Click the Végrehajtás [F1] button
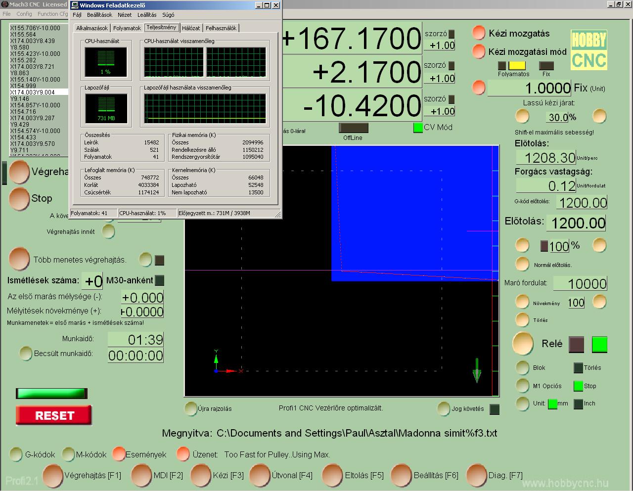 (53, 475)
